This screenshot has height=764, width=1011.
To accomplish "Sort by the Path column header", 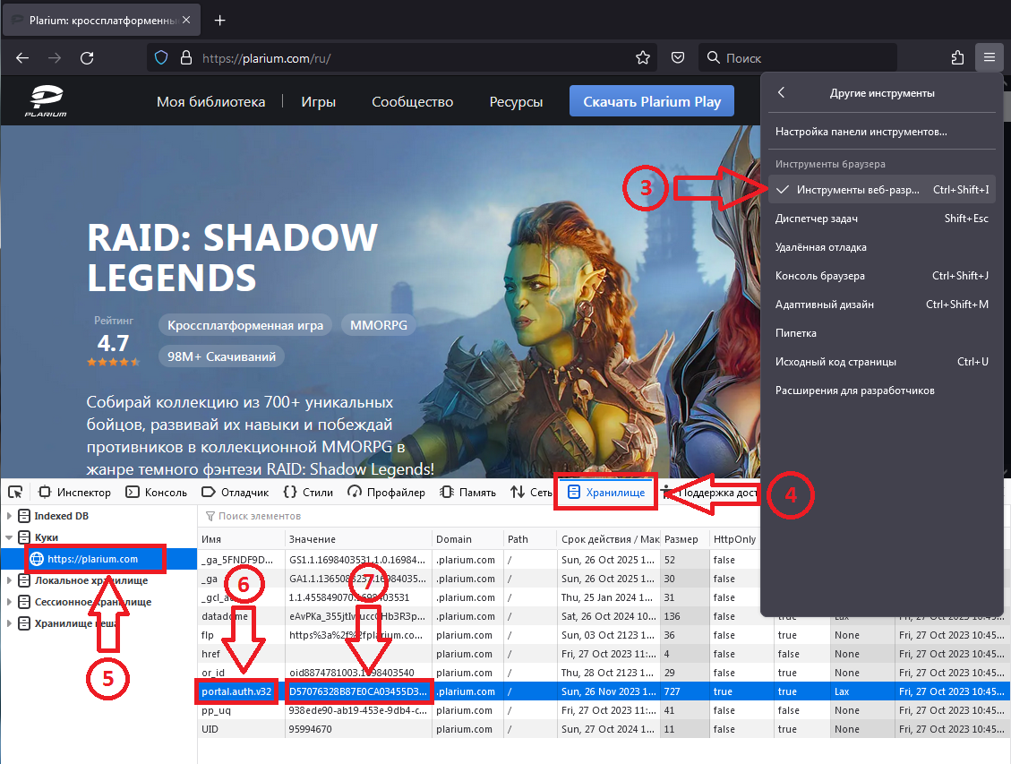I will coord(529,539).
